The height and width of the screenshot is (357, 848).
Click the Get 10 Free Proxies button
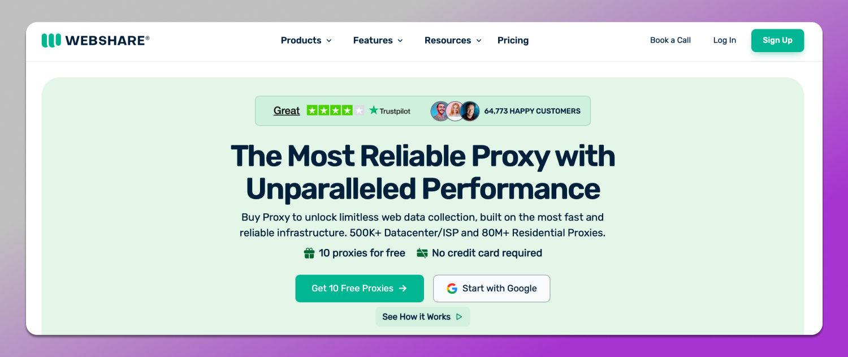(359, 289)
